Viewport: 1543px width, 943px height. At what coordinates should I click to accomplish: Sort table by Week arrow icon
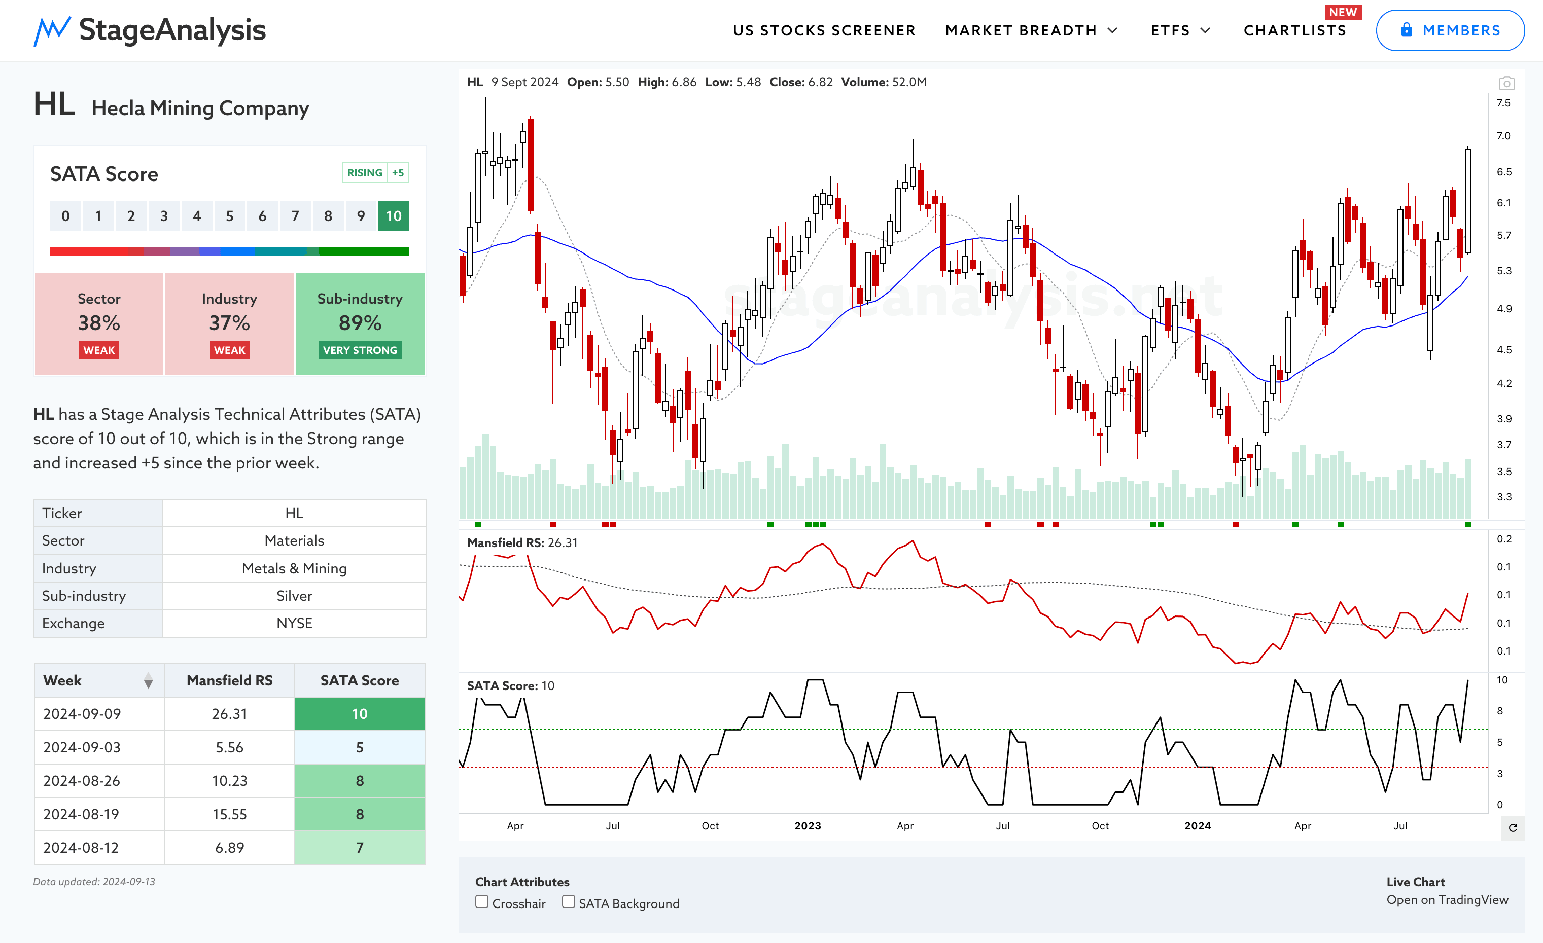[149, 680]
